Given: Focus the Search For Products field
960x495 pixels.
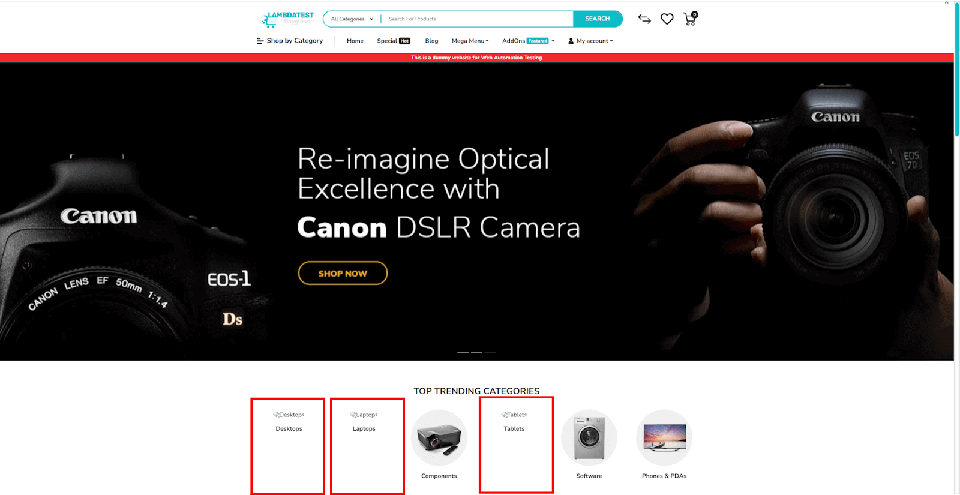Looking at the screenshot, I should click(477, 19).
